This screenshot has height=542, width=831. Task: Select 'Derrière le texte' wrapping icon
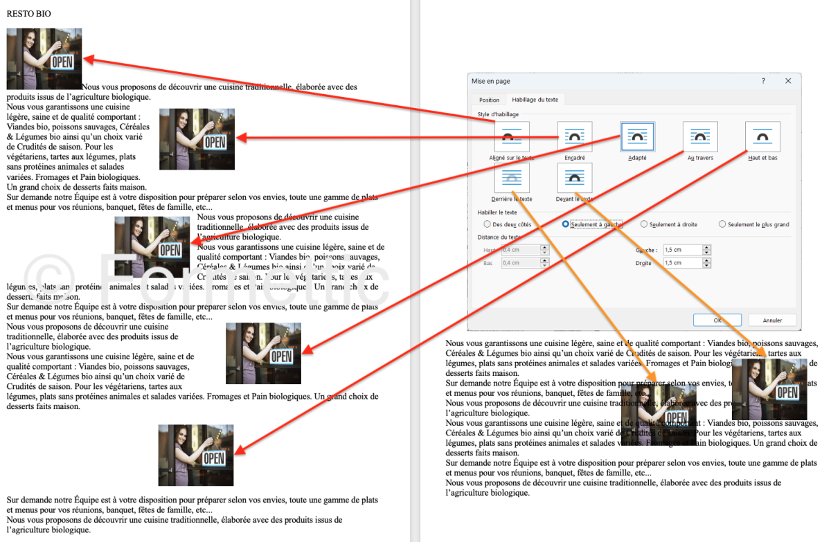click(x=512, y=179)
